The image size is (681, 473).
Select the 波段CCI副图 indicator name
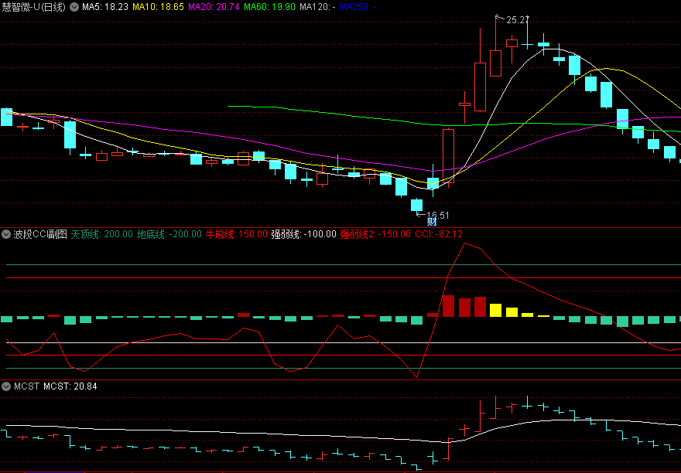[x=40, y=234]
